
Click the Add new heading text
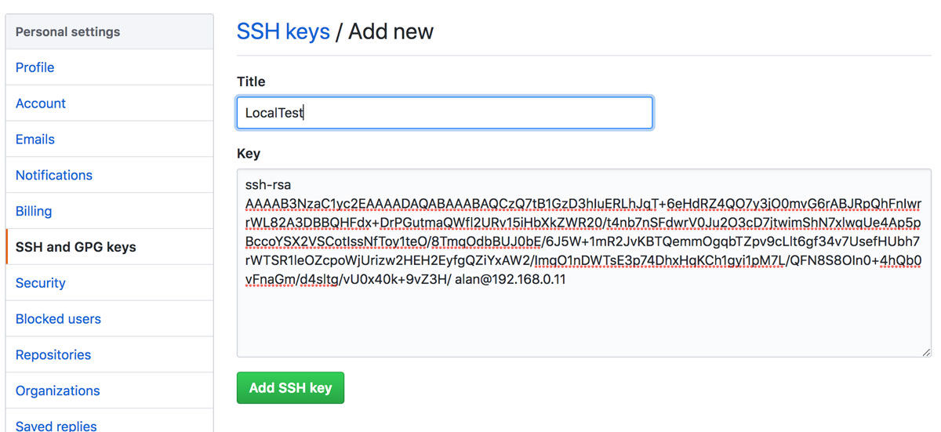391,32
